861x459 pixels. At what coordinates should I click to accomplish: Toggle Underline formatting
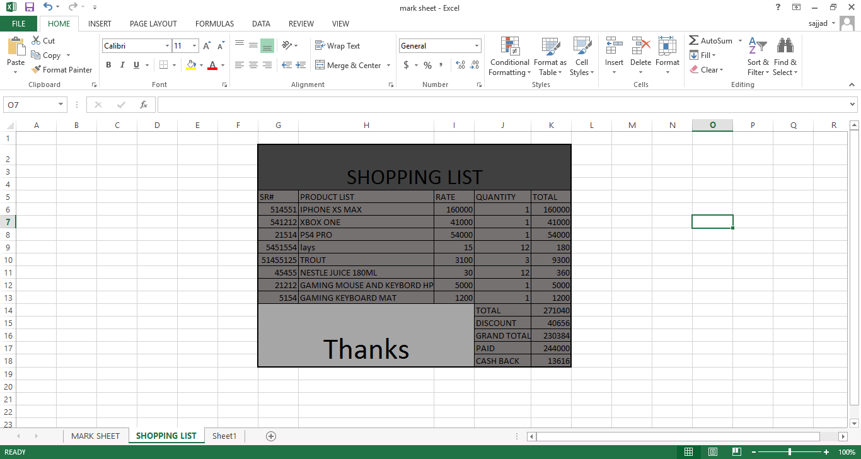pyautogui.click(x=136, y=65)
